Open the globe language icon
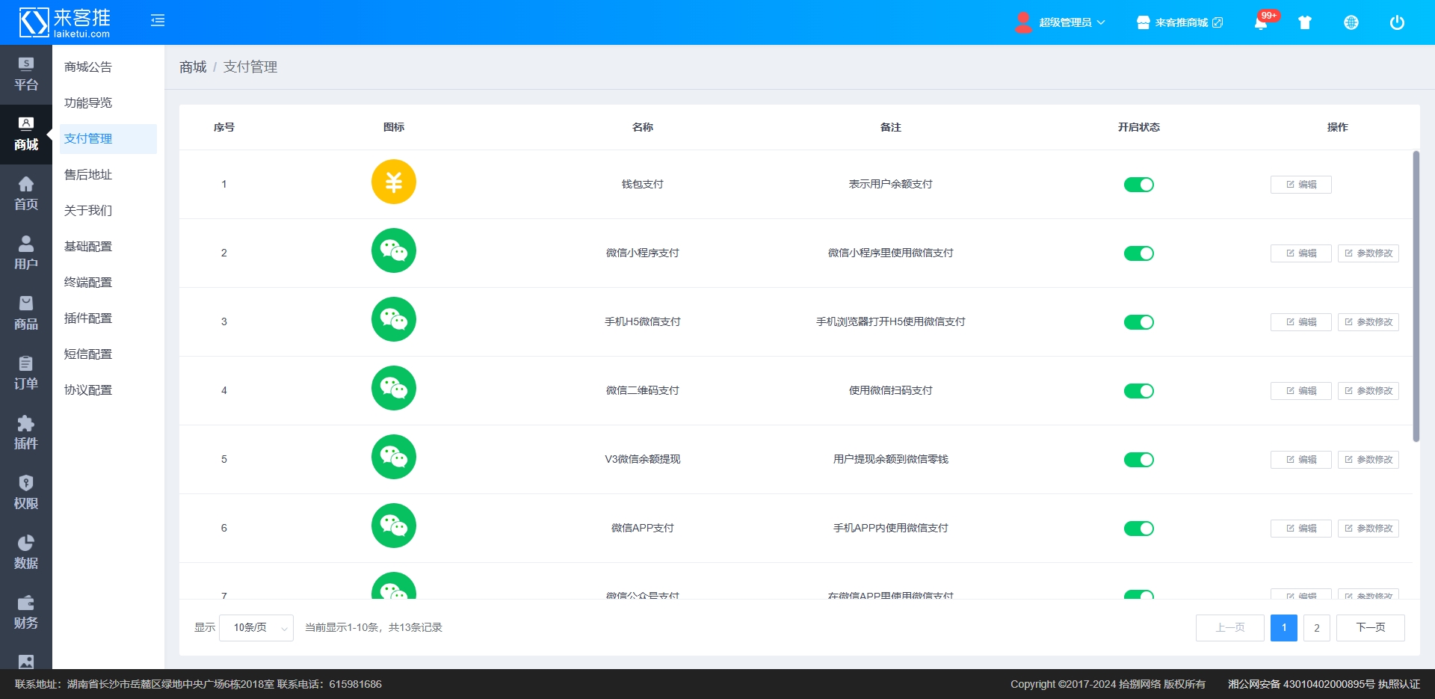 pos(1351,22)
